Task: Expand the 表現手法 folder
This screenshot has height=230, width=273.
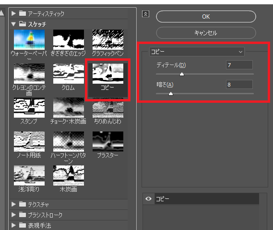Action: pyautogui.click(x=13, y=225)
